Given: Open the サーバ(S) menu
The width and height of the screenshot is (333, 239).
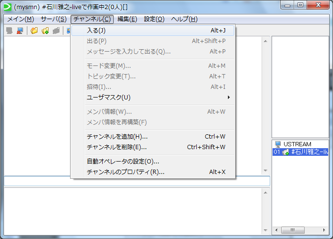Looking at the screenshot, I should click(54, 19).
